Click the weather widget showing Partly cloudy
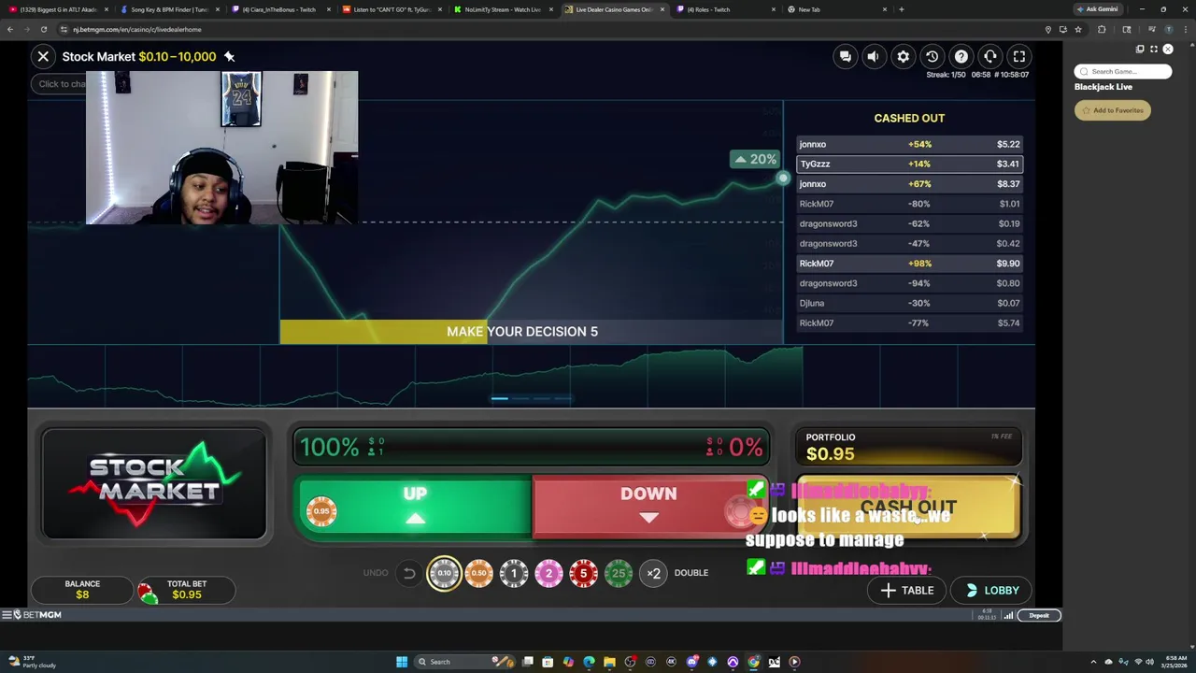1196x673 pixels. (33, 662)
